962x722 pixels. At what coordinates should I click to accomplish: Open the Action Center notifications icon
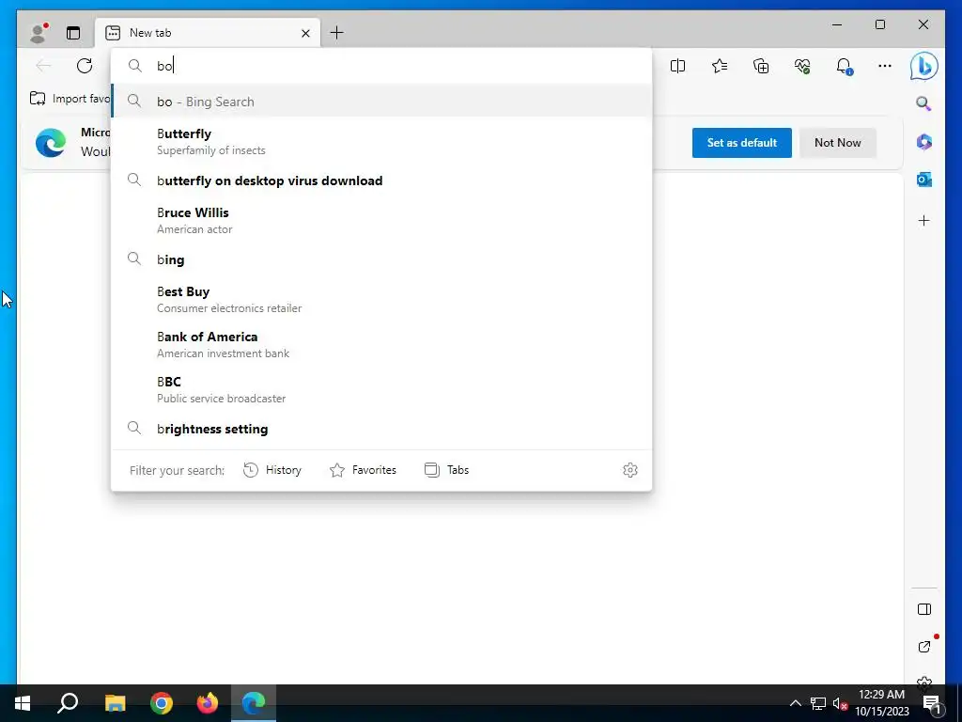click(x=931, y=703)
